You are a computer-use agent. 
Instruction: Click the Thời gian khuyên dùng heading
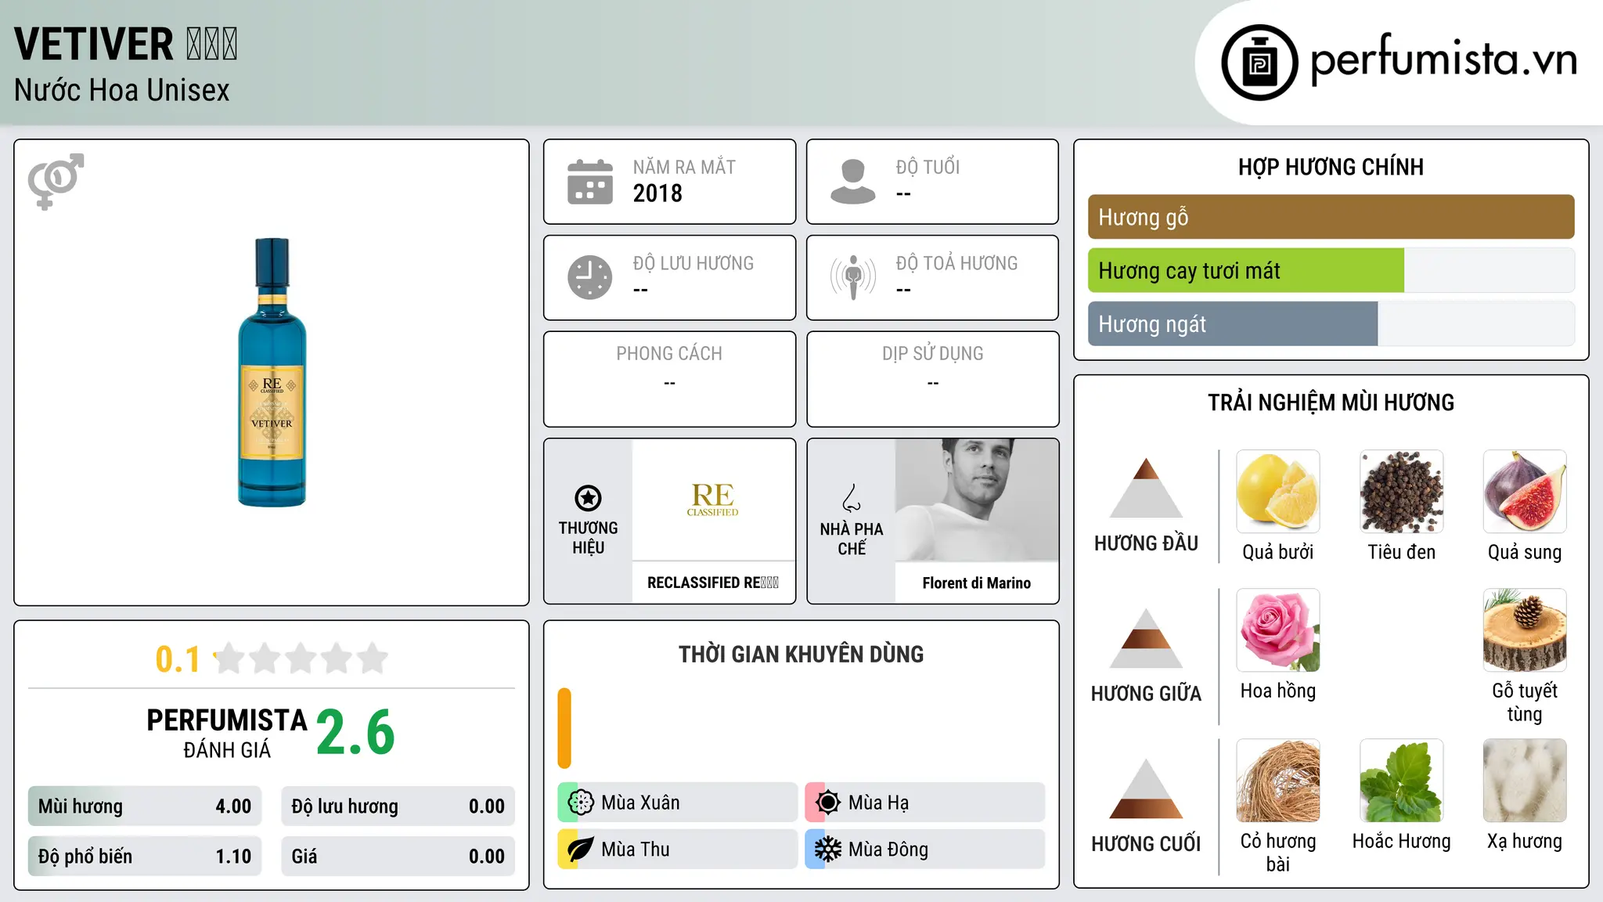pyautogui.click(x=801, y=654)
